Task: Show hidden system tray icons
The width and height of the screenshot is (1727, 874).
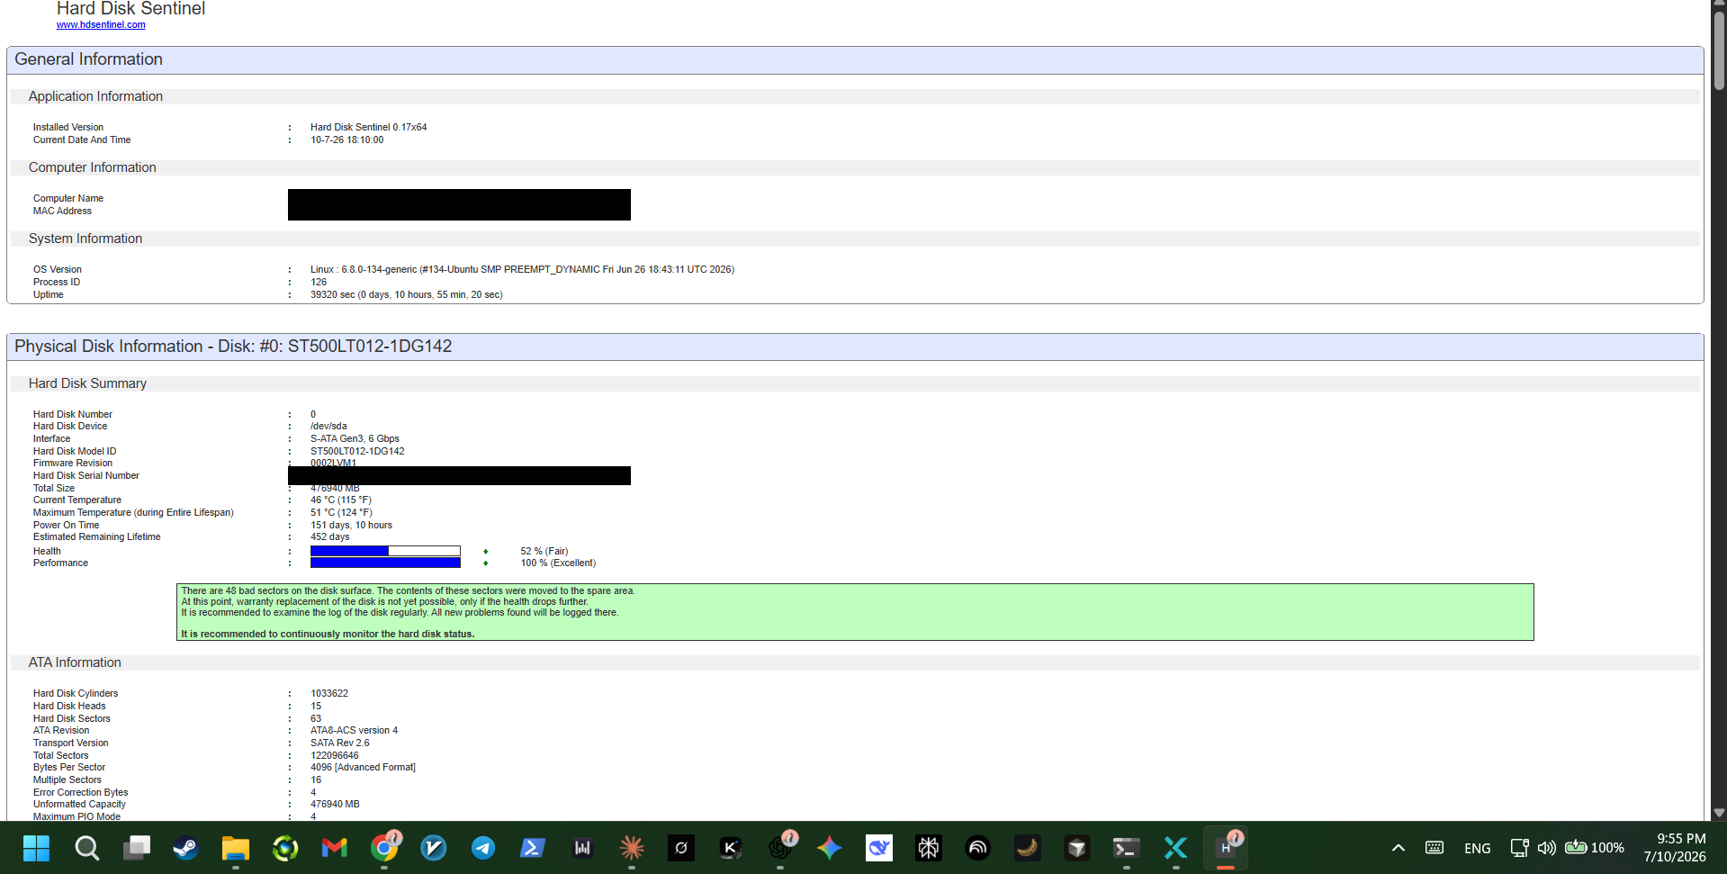Action: (1398, 848)
